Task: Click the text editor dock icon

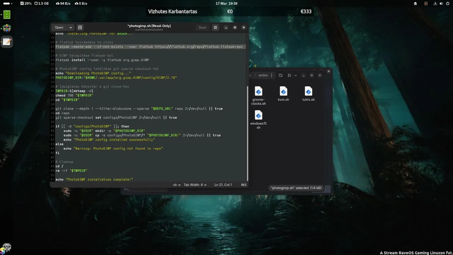Action: pyautogui.click(x=7, y=42)
